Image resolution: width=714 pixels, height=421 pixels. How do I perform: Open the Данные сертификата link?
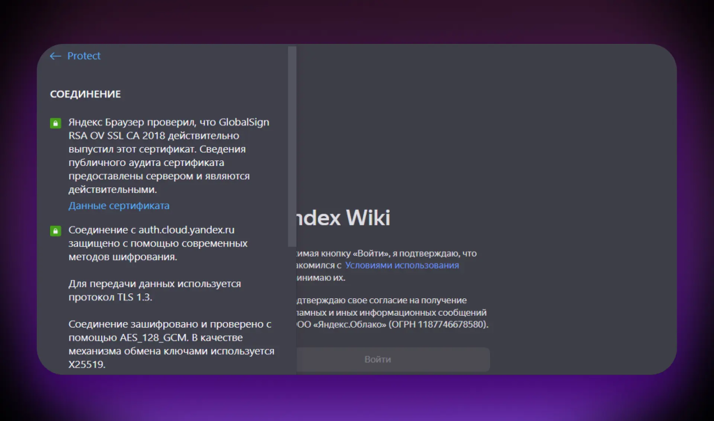coord(119,206)
